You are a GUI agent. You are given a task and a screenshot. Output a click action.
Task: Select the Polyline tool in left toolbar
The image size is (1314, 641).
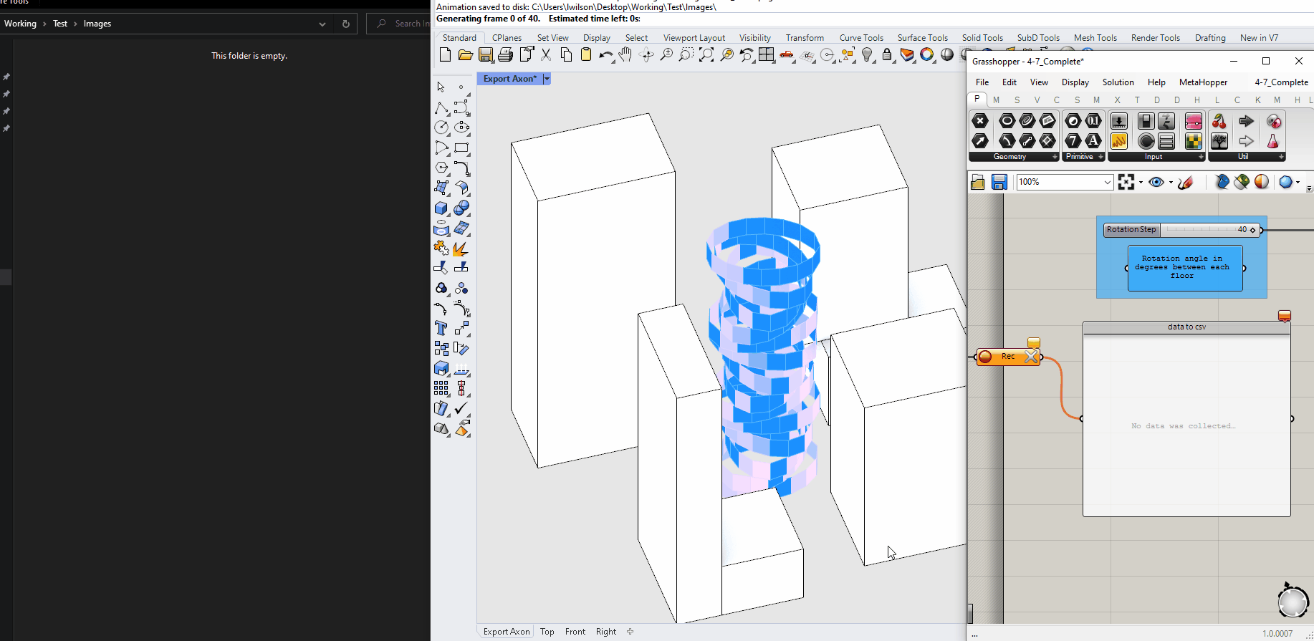441,108
